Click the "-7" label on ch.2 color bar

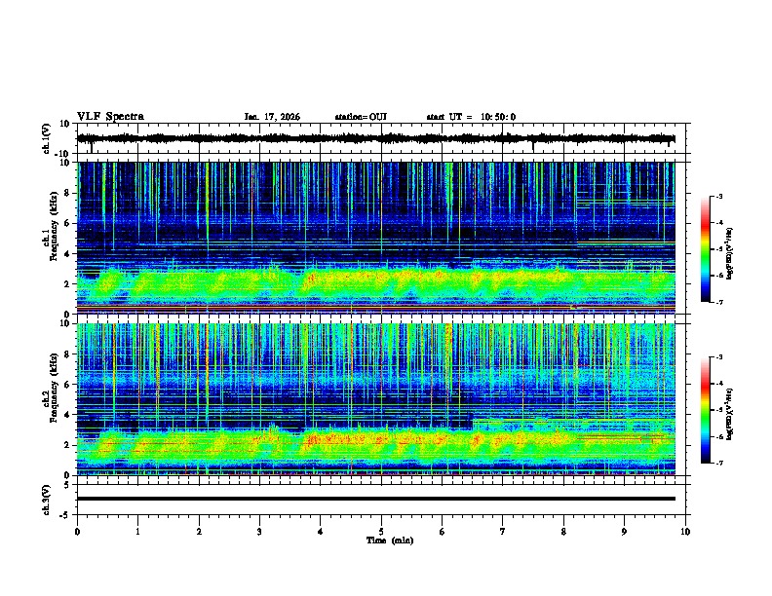718,463
